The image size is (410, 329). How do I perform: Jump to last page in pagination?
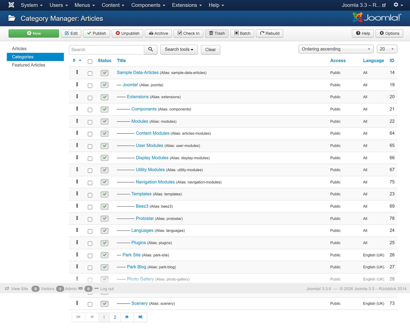pos(140,317)
